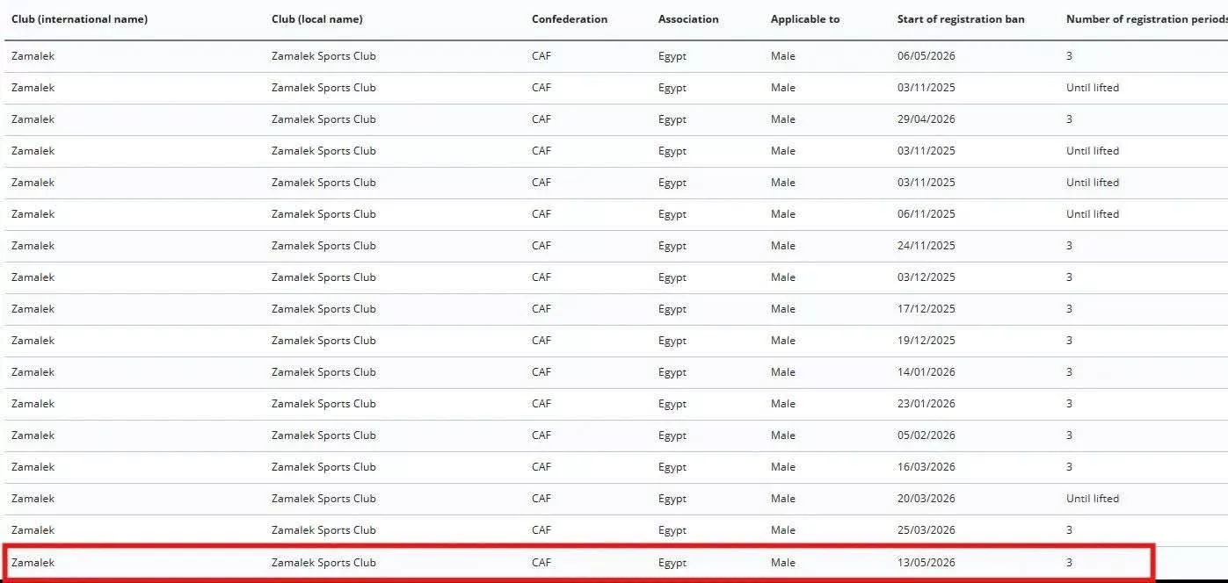The height and width of the screenshot is (583, 1228).
Task: Sort by Club (international name) column header
Action: pyautogui.click(x=79, y=19)
